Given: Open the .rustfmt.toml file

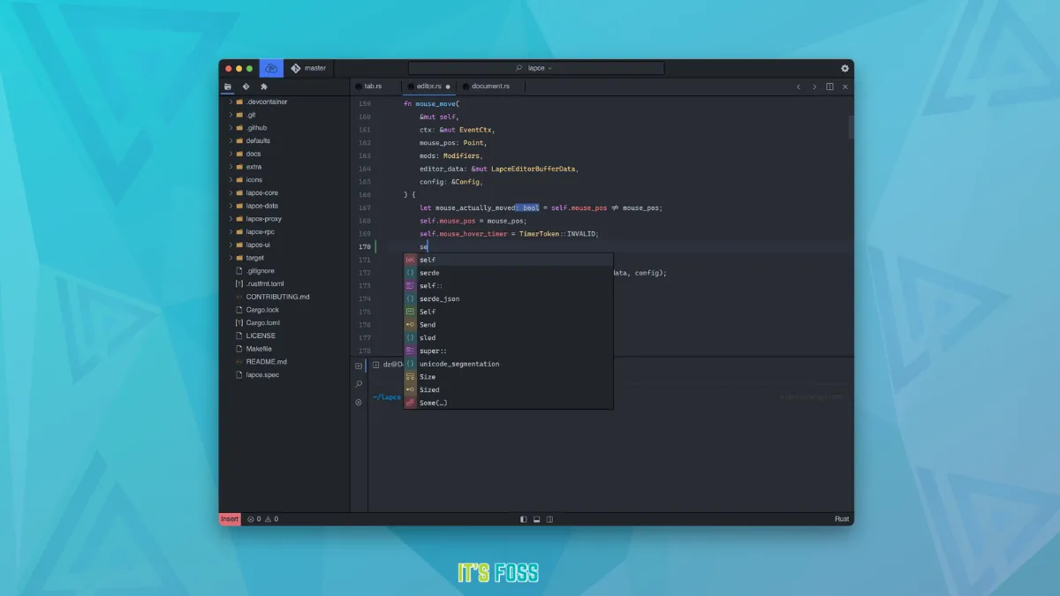Looking at the screenshot, I should [284, 283].
